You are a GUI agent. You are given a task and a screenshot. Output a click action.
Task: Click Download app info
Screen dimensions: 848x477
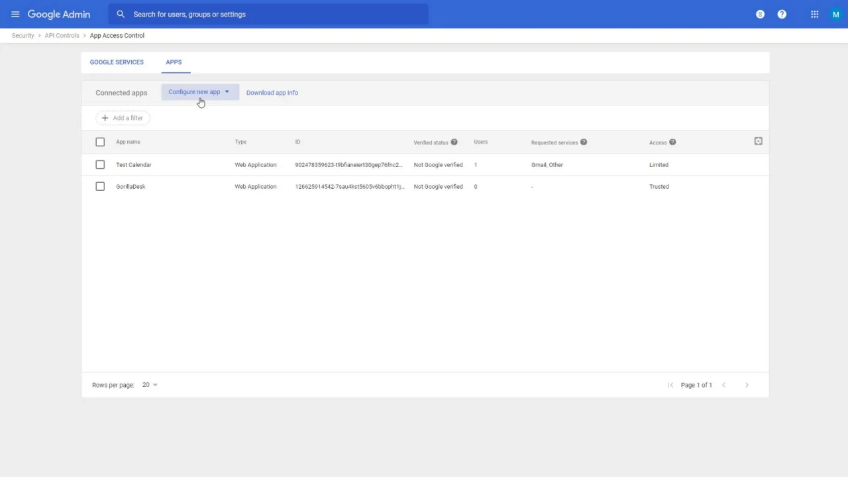click(272, 93)
